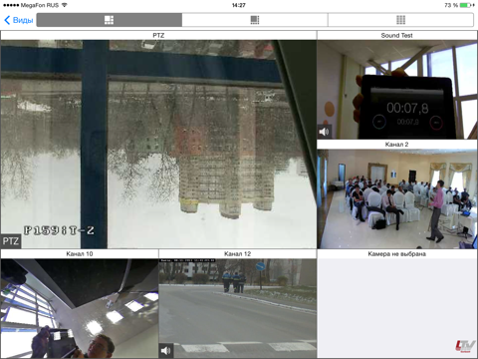Toggle sound on Sound Test camera
This screenshot has height=359, width=478.
click(x=325, y=132)
